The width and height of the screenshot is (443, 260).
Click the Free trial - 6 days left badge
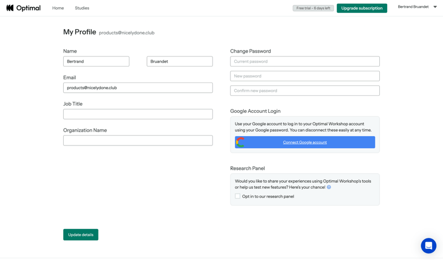click(x=313, y=8)
